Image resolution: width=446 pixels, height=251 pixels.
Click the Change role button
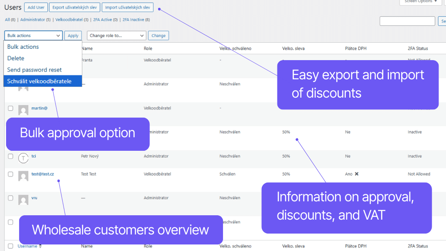coord(159,36)
